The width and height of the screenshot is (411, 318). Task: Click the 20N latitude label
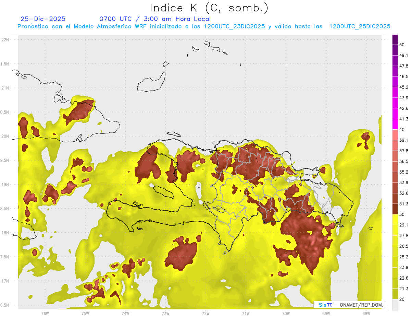6,136
